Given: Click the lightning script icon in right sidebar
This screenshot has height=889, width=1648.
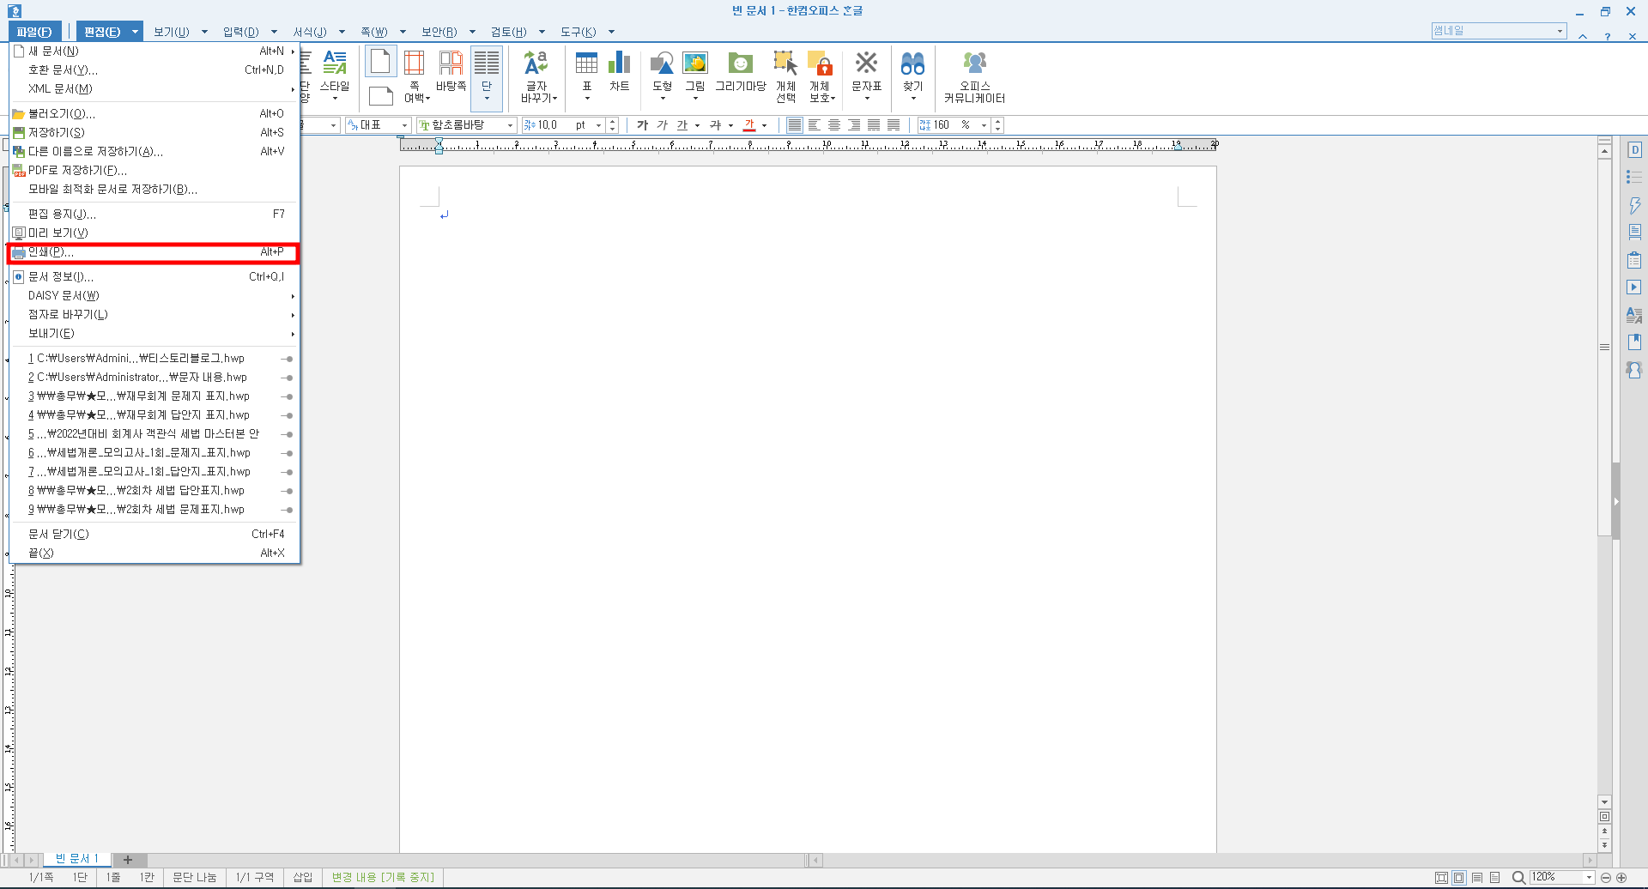Looking at the screenshot, I should tap(1634, 205).
